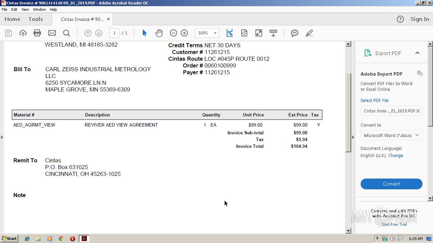Open the zoom level dropdown
Image resolution: width=433 pixels, height=243 pixels.
pyautogui.click(x=215, y=33)
